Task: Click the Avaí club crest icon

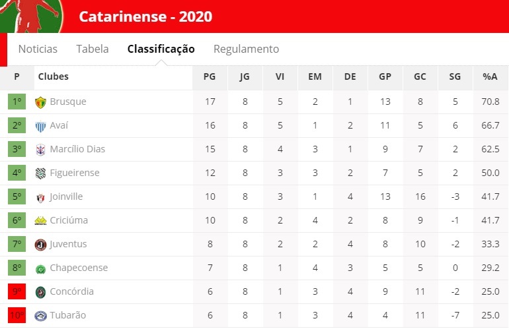Action: [x=40, y=127]
